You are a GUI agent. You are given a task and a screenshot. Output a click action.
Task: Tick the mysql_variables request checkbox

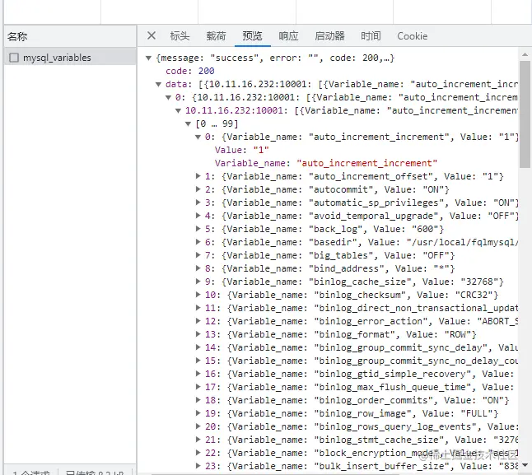tap(14, 58)
